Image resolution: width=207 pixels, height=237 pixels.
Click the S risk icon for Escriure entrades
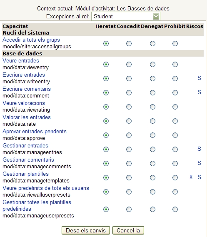click(199, 78)
